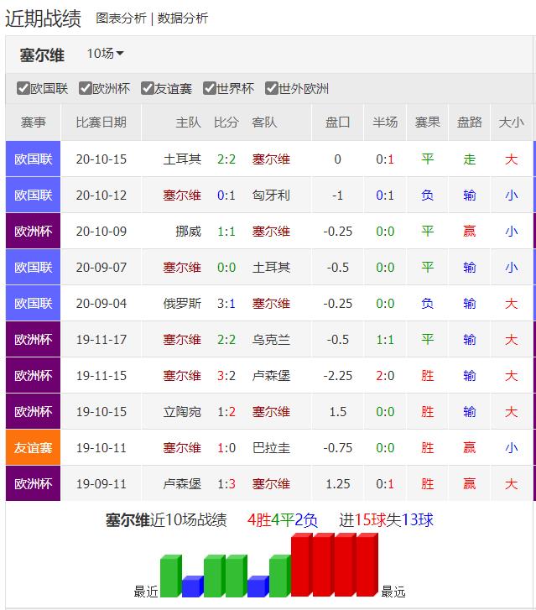Image resolution: width=536 pixels, height=610 pixels.
Task: Click 挪威 team name
Action: (x=188, y=232)
